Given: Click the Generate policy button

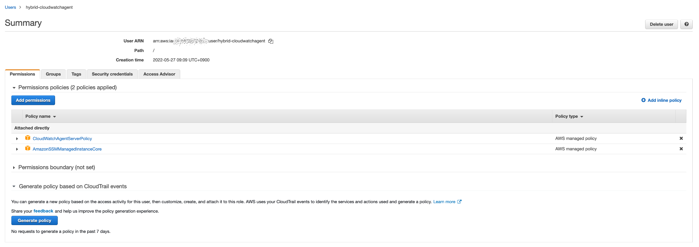Looking at the screenshot, I should click(35, 221).
